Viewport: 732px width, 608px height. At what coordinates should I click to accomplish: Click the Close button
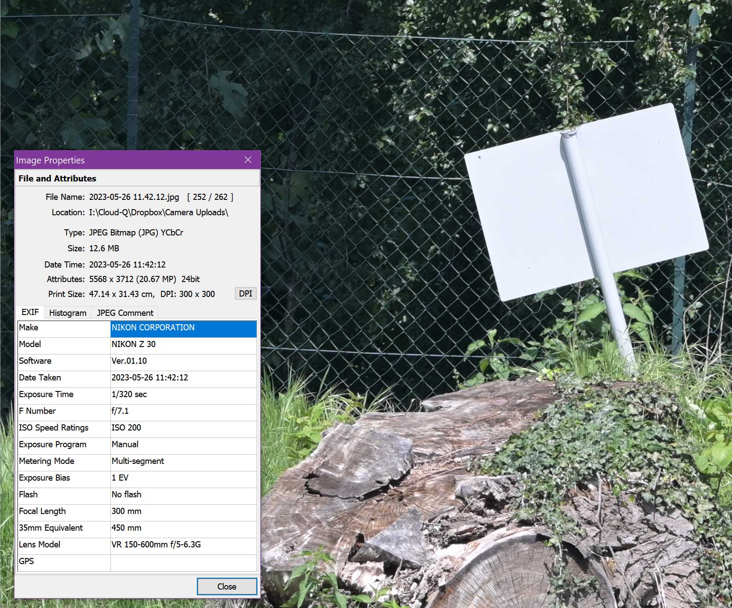point(227,586)
